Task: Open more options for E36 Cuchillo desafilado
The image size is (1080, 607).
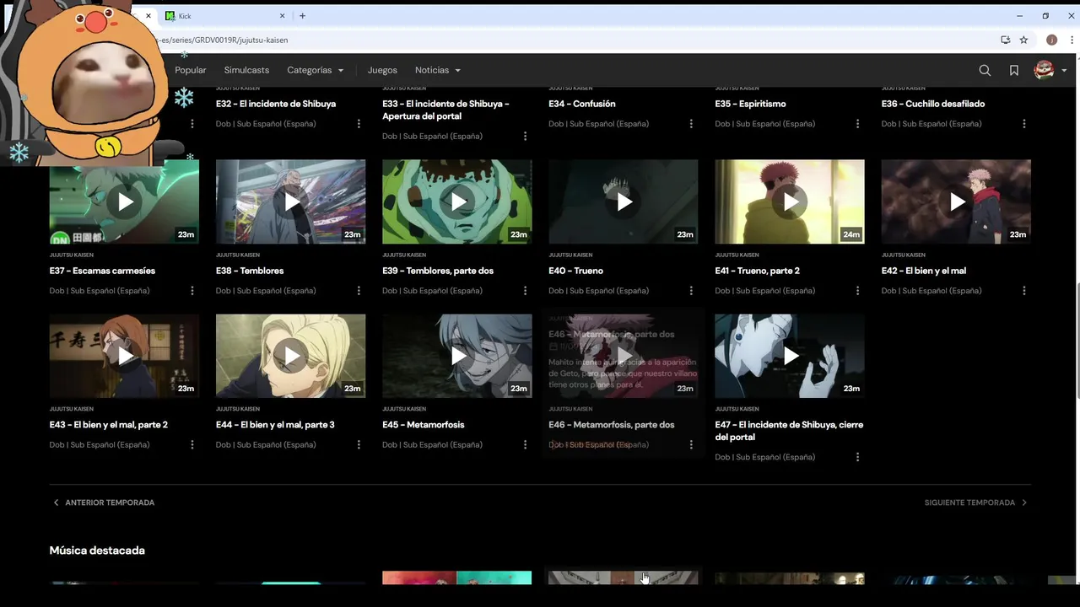Action: point(1024,124)
